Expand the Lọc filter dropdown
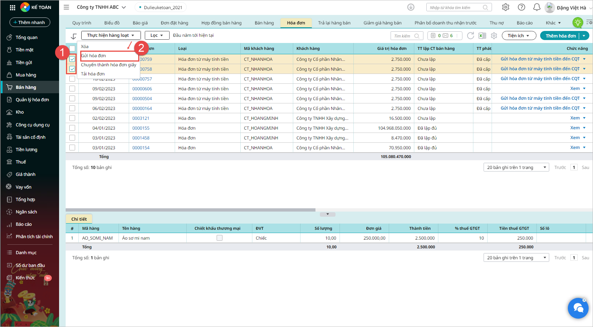The image size is (593, 327). [157, 35]
